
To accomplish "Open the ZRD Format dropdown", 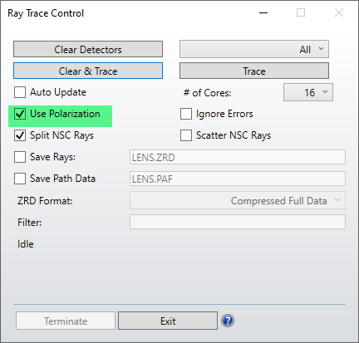I will pyautogui.click(x=238, y=200).
